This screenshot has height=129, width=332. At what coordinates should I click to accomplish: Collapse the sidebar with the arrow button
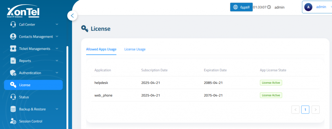(x=72, y=16)
